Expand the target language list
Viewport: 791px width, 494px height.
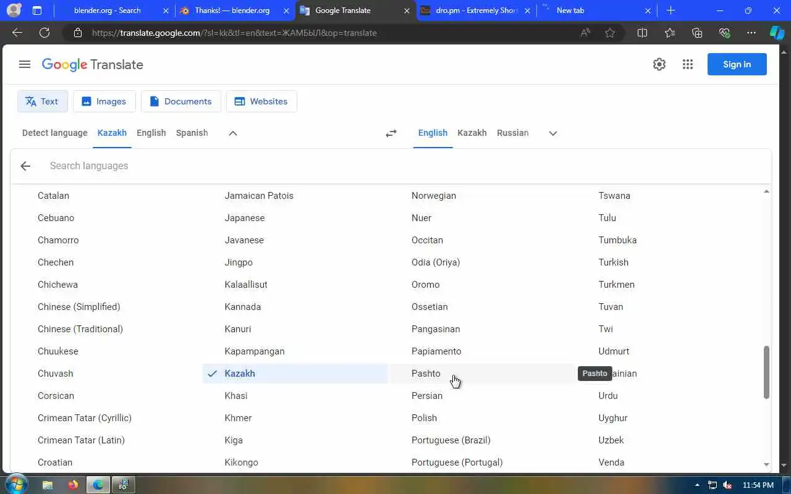(x=553, y=133)
